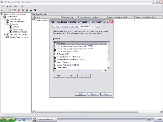The image size is (163, 122).
Task: Expand the Remote Access Policies node
Action: point(5,34)
